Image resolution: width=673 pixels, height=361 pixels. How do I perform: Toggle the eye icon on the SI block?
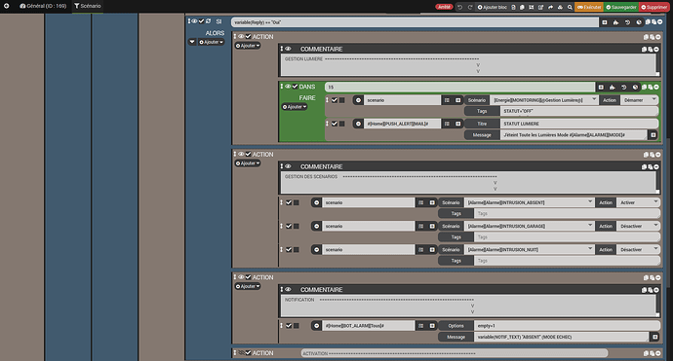pos(194,21)
